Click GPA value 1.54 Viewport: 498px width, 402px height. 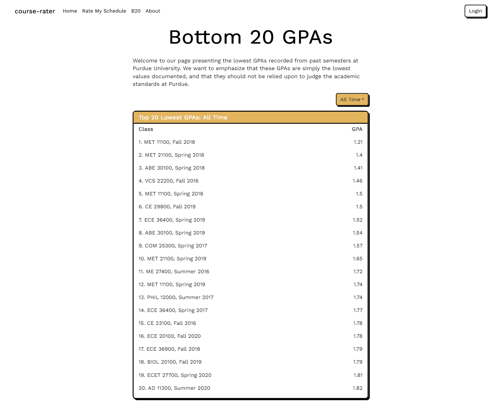coord(358,233)
